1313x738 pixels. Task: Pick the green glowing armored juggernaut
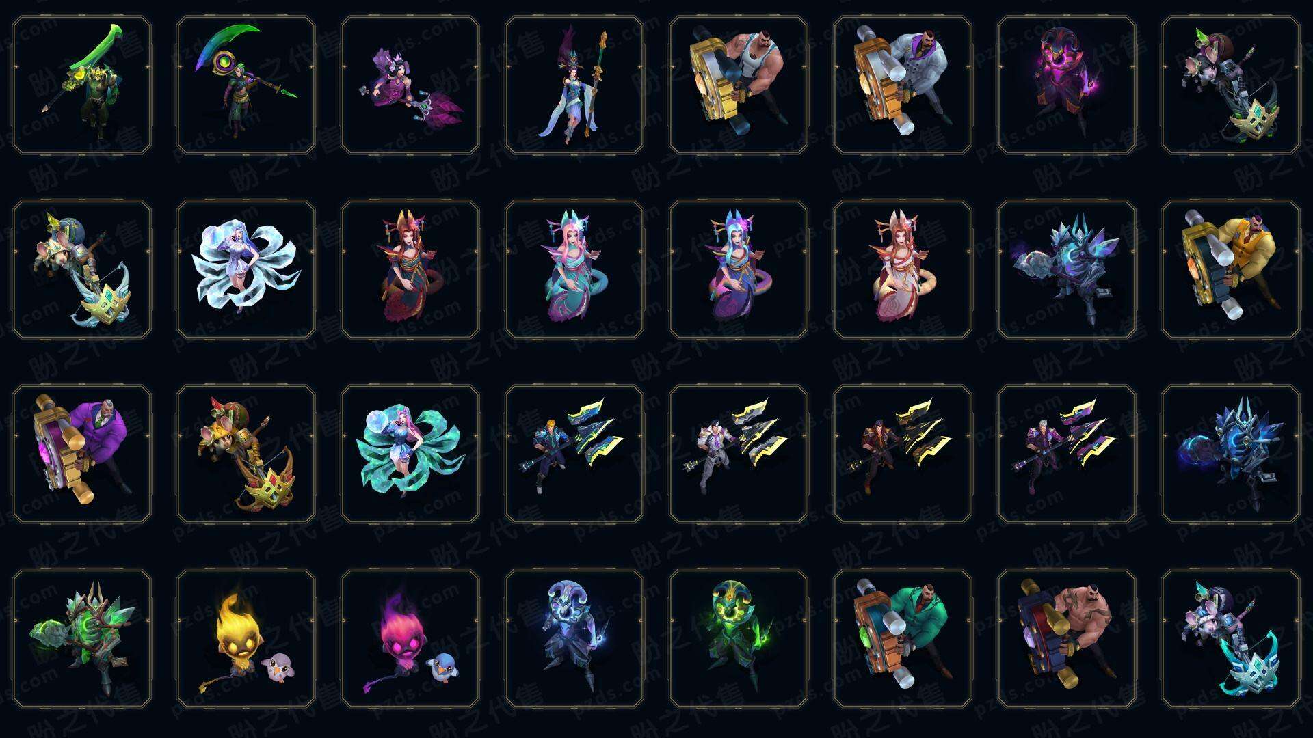pyautogui.click(x=82, y=638)
